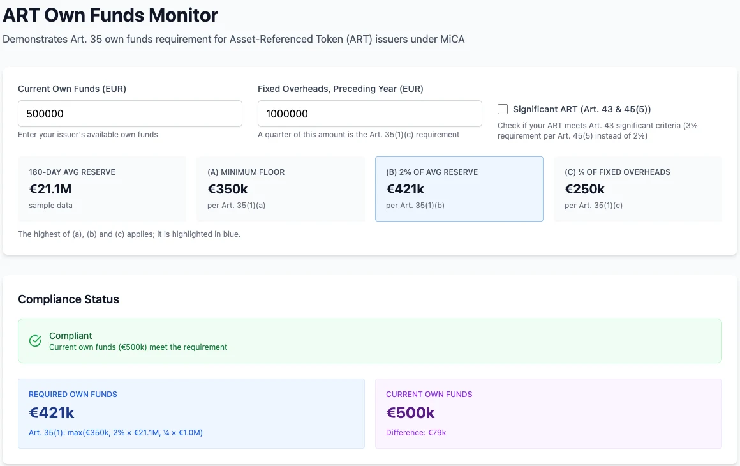Click the 'sample data' caption
The width and height of the screenshot is (740, 466).
(50, 206)
